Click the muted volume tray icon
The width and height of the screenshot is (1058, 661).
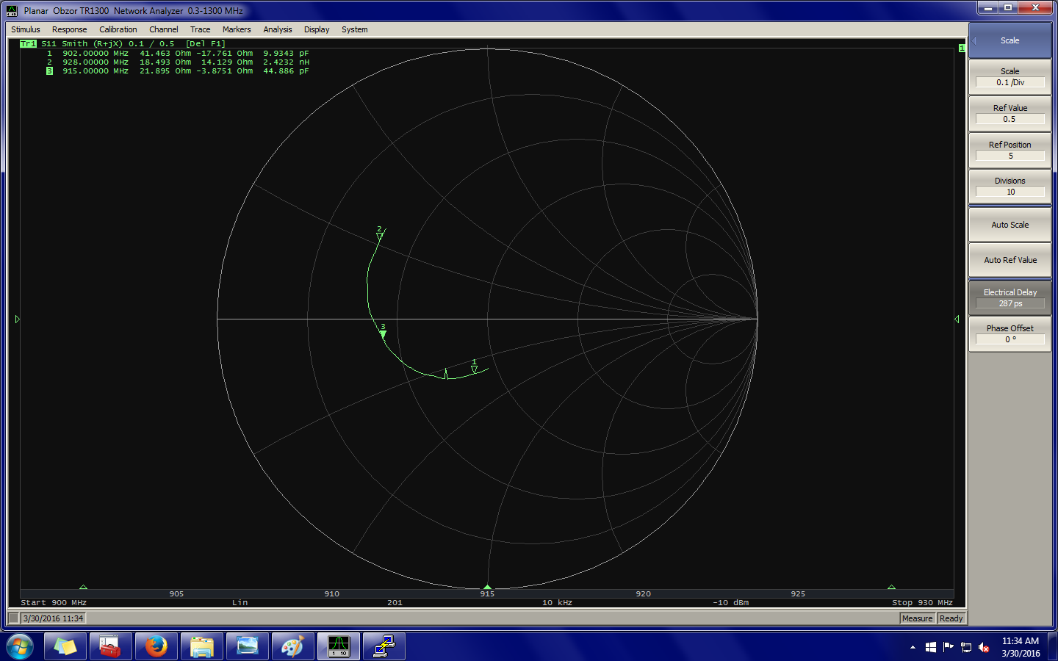(984, 647)
